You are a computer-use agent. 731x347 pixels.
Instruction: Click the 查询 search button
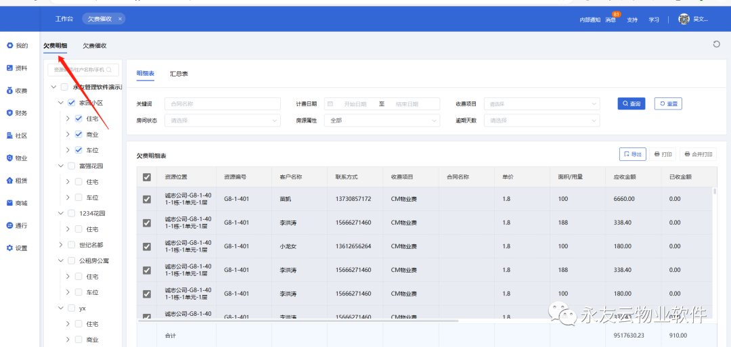(632, 103)
